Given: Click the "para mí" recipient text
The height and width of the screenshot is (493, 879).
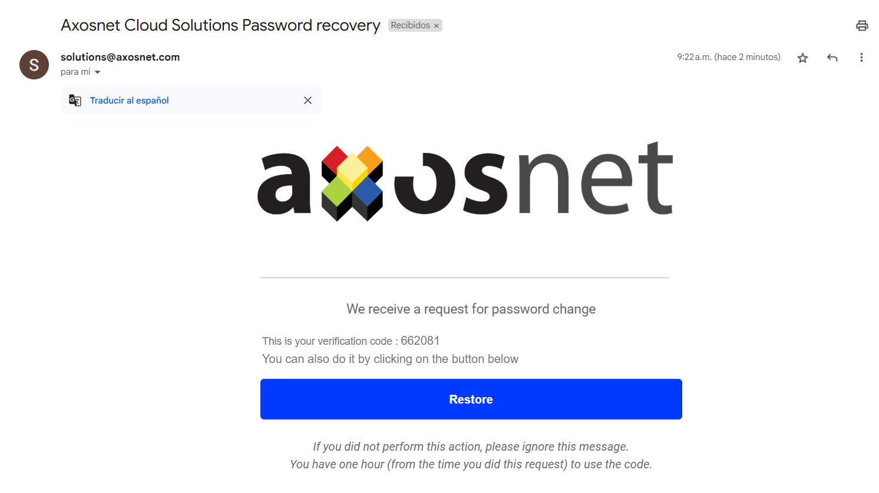Looking at the screenshot, I should [x=75, y=72].
